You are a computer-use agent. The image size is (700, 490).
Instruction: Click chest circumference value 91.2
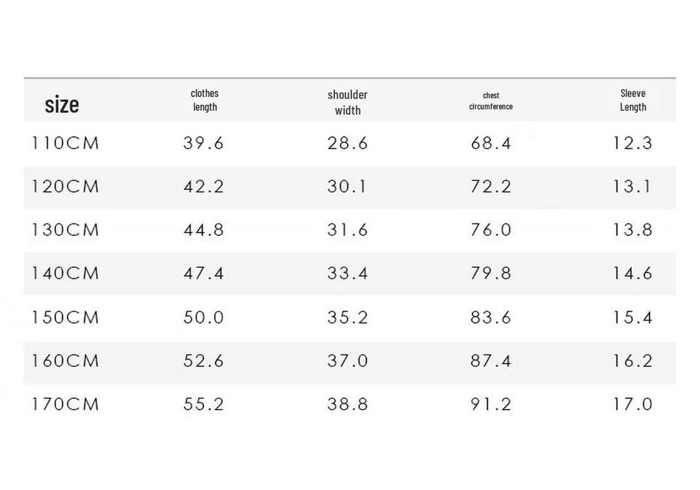(491, 404)
